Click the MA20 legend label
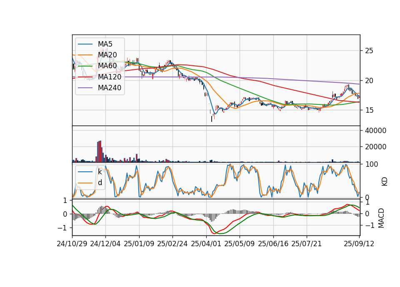Image resolution: width=400 pixels, height=287 pixels. pos(107,55)
